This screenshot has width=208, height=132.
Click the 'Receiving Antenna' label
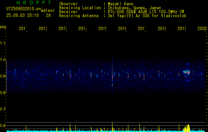coord(79,16)
